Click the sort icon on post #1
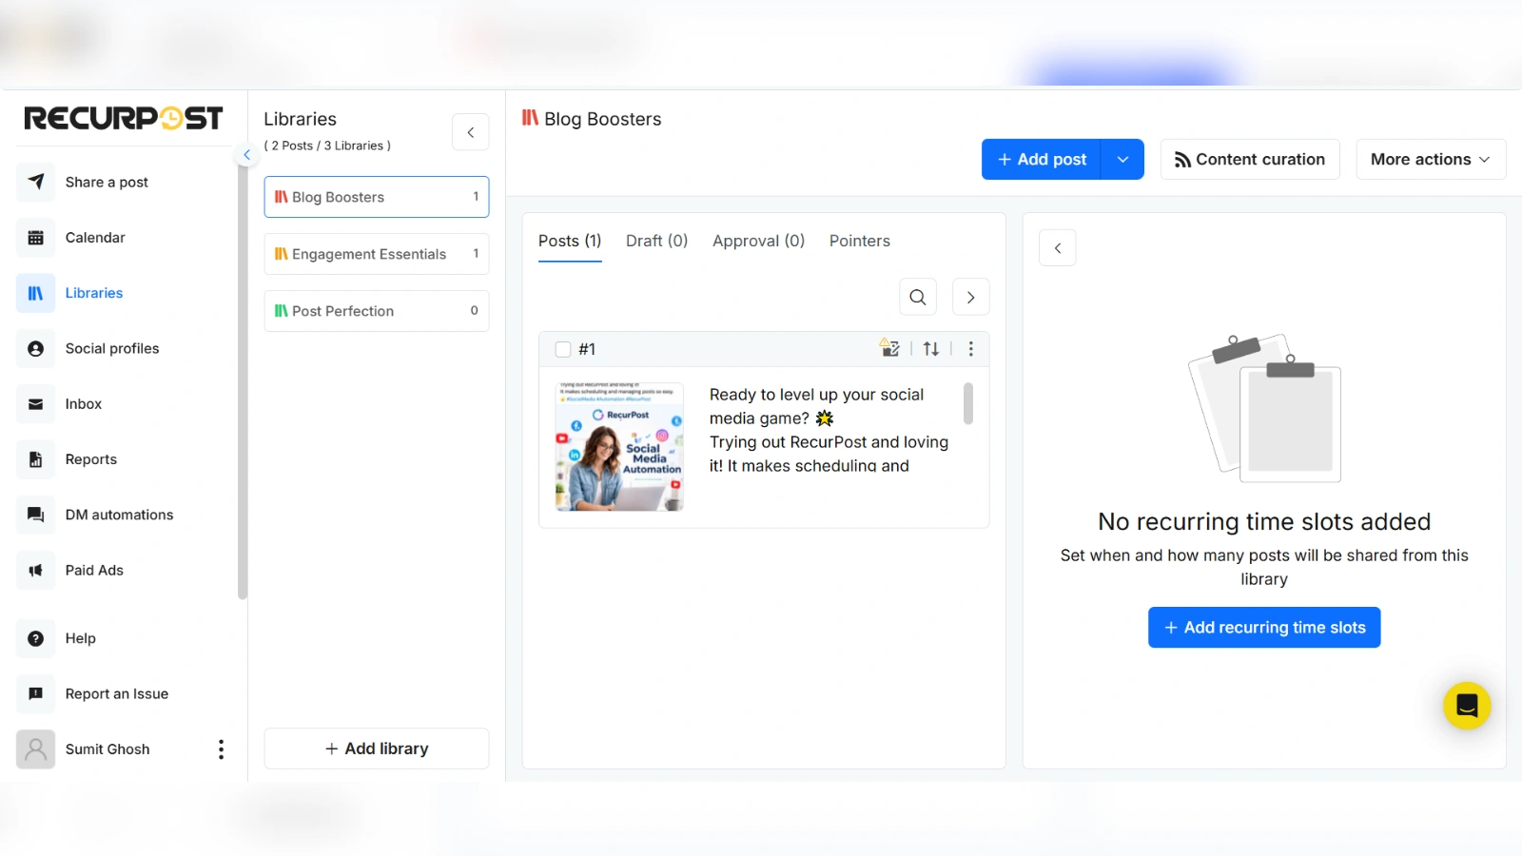 click(x=931, y=349)
